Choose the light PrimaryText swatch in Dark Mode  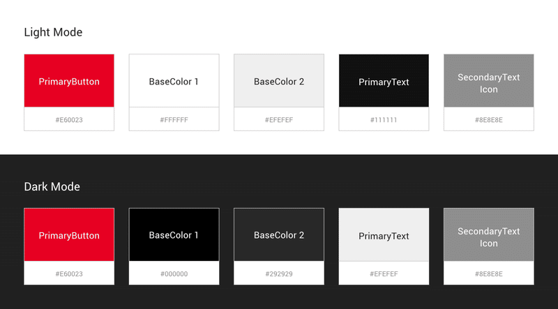click(384, 234)
